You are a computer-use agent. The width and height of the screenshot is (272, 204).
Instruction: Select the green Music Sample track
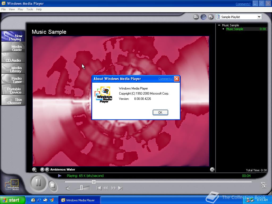[235, 29]
